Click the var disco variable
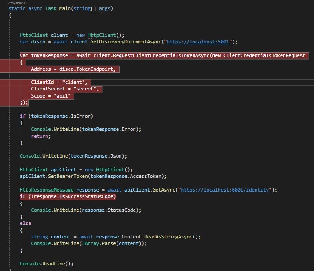 (x=38, y=42)
